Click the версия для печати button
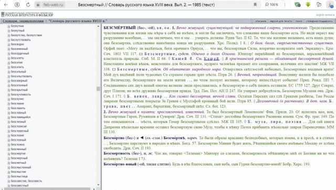The width and height of the screenshot is (336, 190). click(x=281, y=21)
